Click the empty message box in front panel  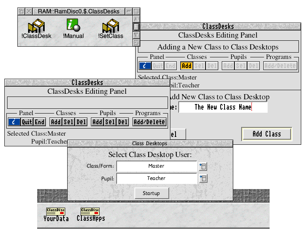pos(87,102)
